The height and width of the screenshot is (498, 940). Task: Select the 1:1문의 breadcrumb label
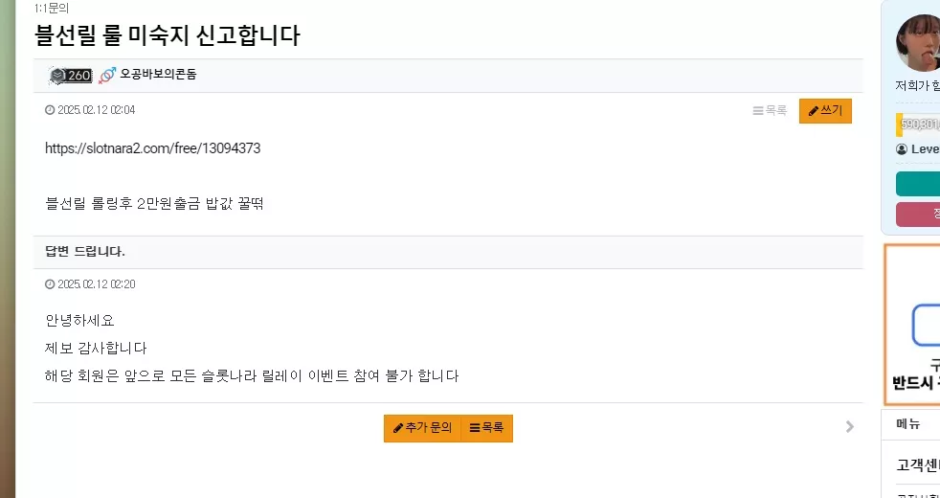point(52,9)
